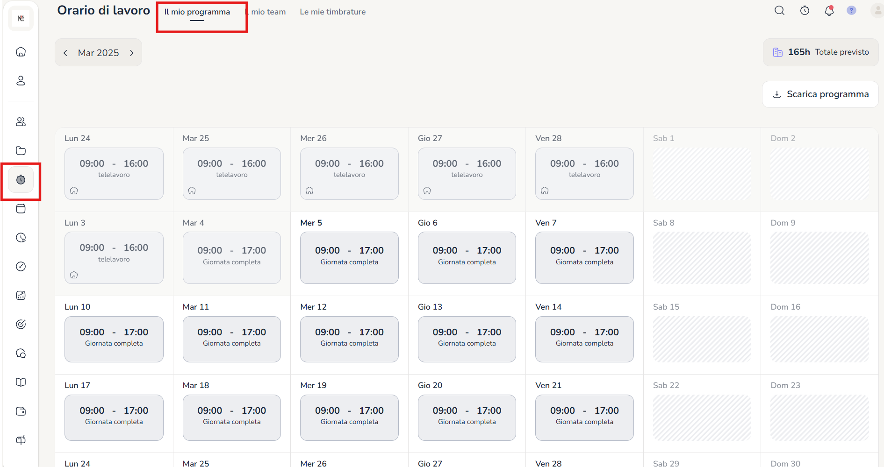Click the user profile sidebar icon
This screenshot has width=884, height=467.
21,81
